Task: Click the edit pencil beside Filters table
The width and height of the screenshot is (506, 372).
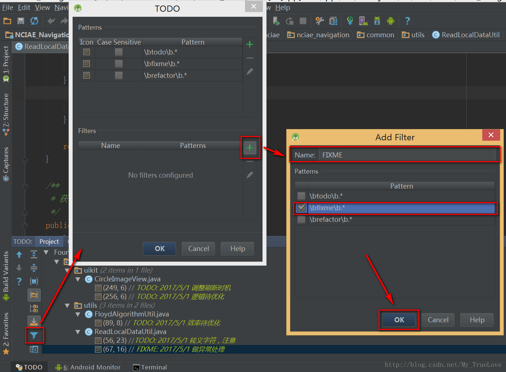Action: pyautogui.click(x=250, y=175)
